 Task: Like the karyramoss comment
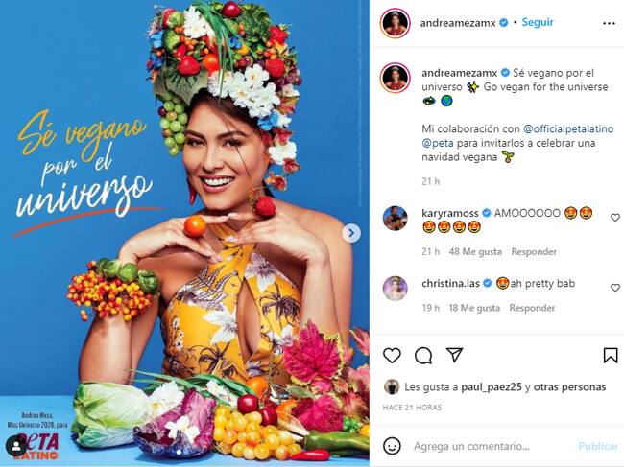615,218
